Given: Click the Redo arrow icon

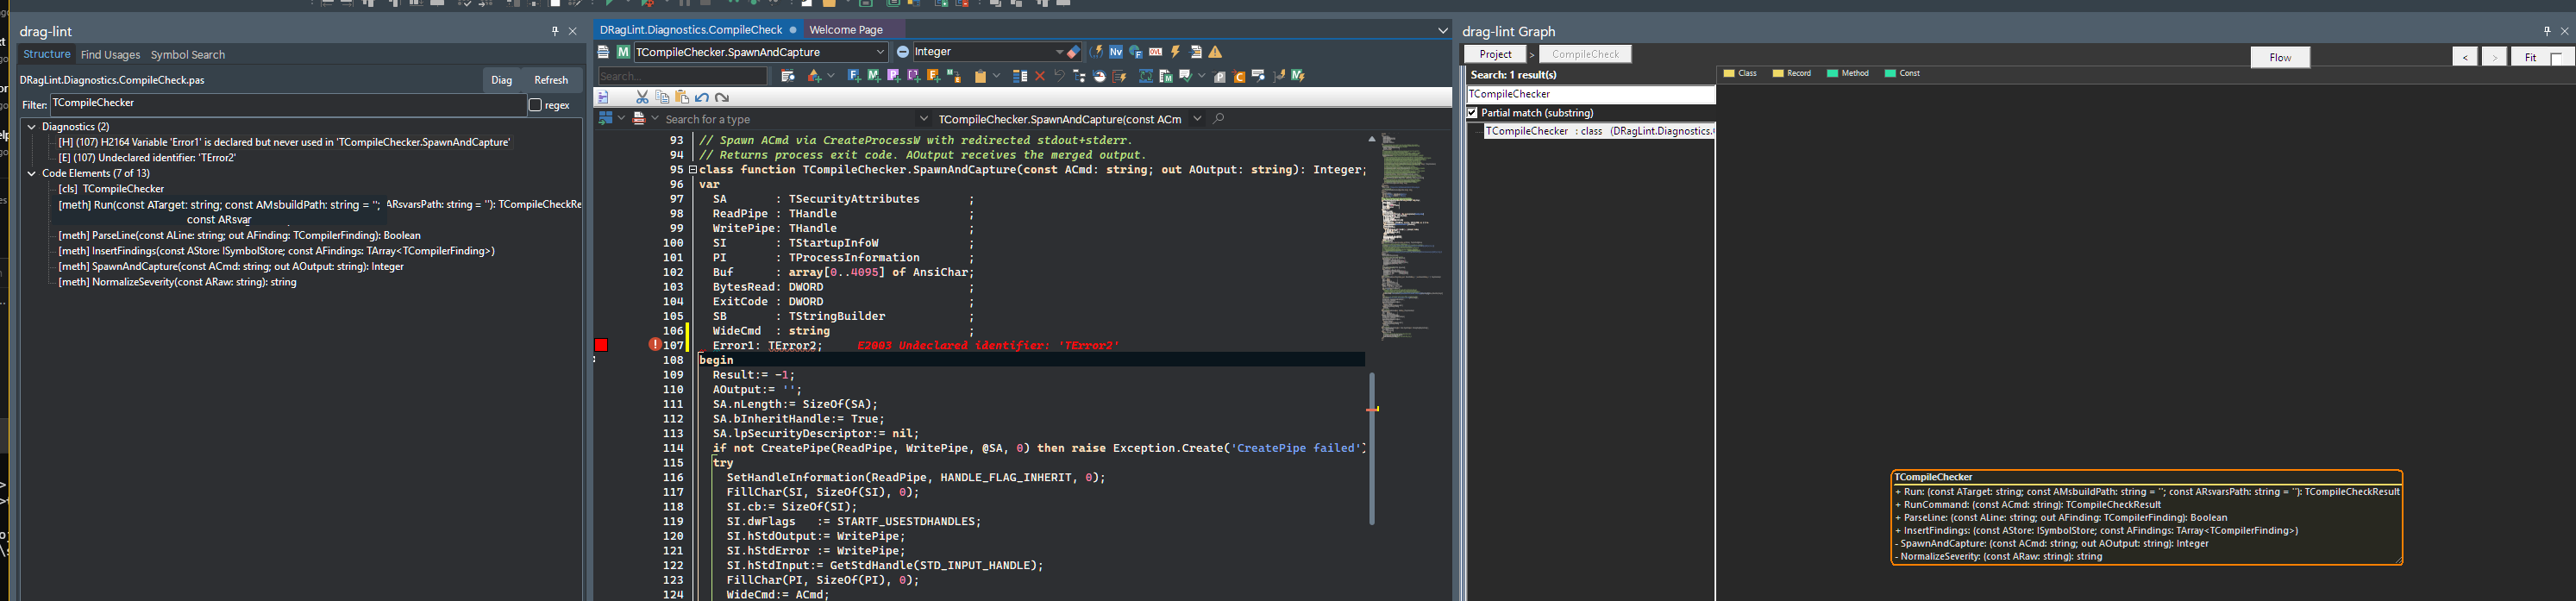Looking at the screenshot, I should tap(722, 98).
